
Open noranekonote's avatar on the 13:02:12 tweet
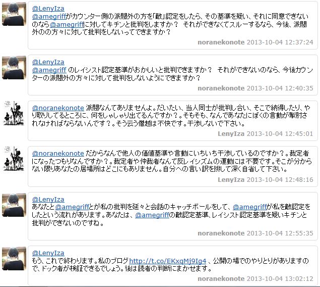[14, 259]
